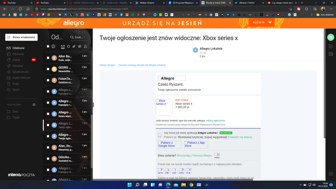This screenshot has width=336, height=189.
Task: Select the Alan, Do... message checkbox
Action: [48, 147]
